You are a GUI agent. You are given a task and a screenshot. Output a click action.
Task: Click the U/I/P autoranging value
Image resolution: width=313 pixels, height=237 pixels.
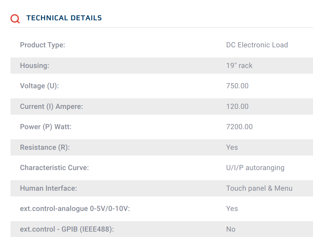[255, 168]
